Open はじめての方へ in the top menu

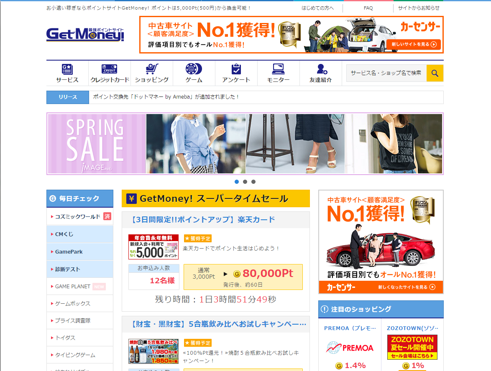pyautogui.click(x=317, y=8)
